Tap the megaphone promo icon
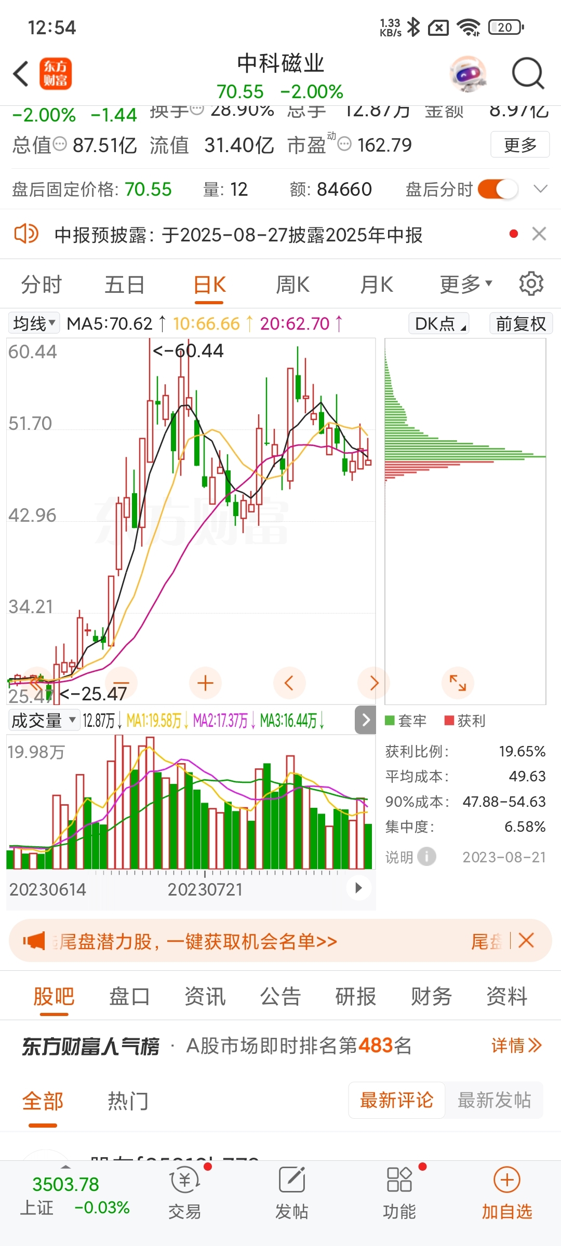This screenshot has width=561, height=1246. point(34,941)
